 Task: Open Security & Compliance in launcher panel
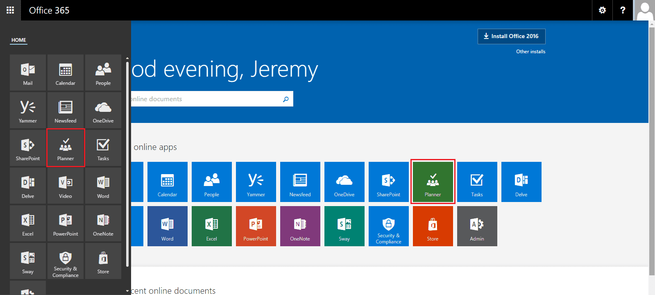point(66,261)
